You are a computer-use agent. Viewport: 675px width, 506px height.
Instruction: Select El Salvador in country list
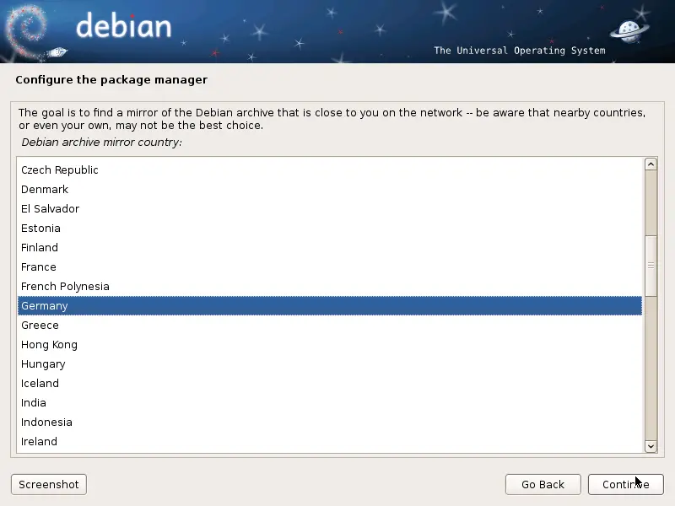tap(50, 209)
